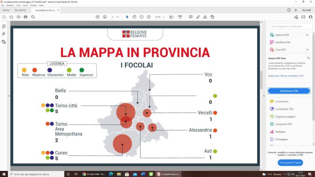Screen dimensions: 315x177
Task: Open the sign document tool
Action: (205, 17)
